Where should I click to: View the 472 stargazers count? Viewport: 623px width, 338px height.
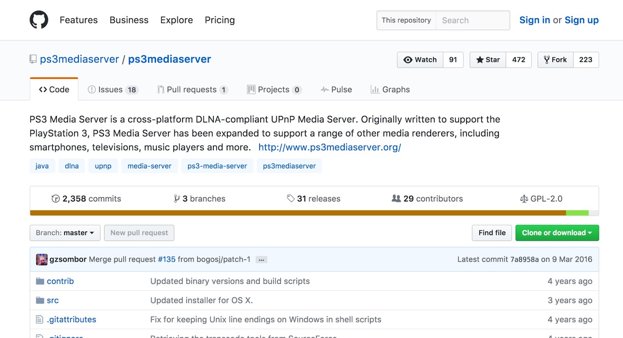519,60
